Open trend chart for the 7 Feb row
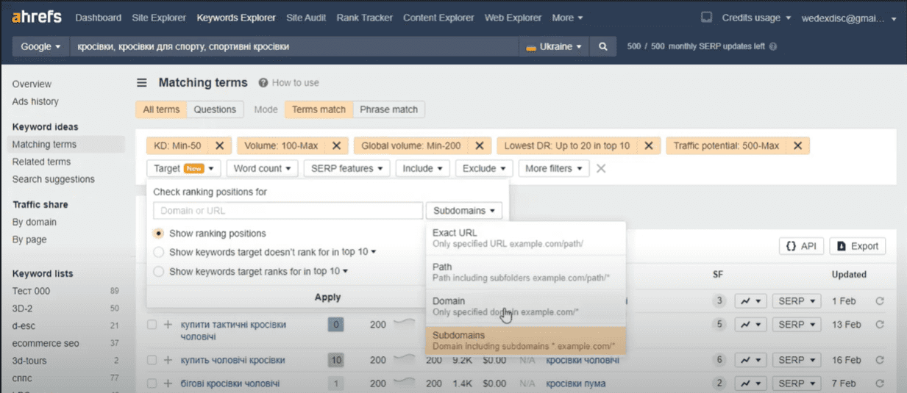 [750, 383]
